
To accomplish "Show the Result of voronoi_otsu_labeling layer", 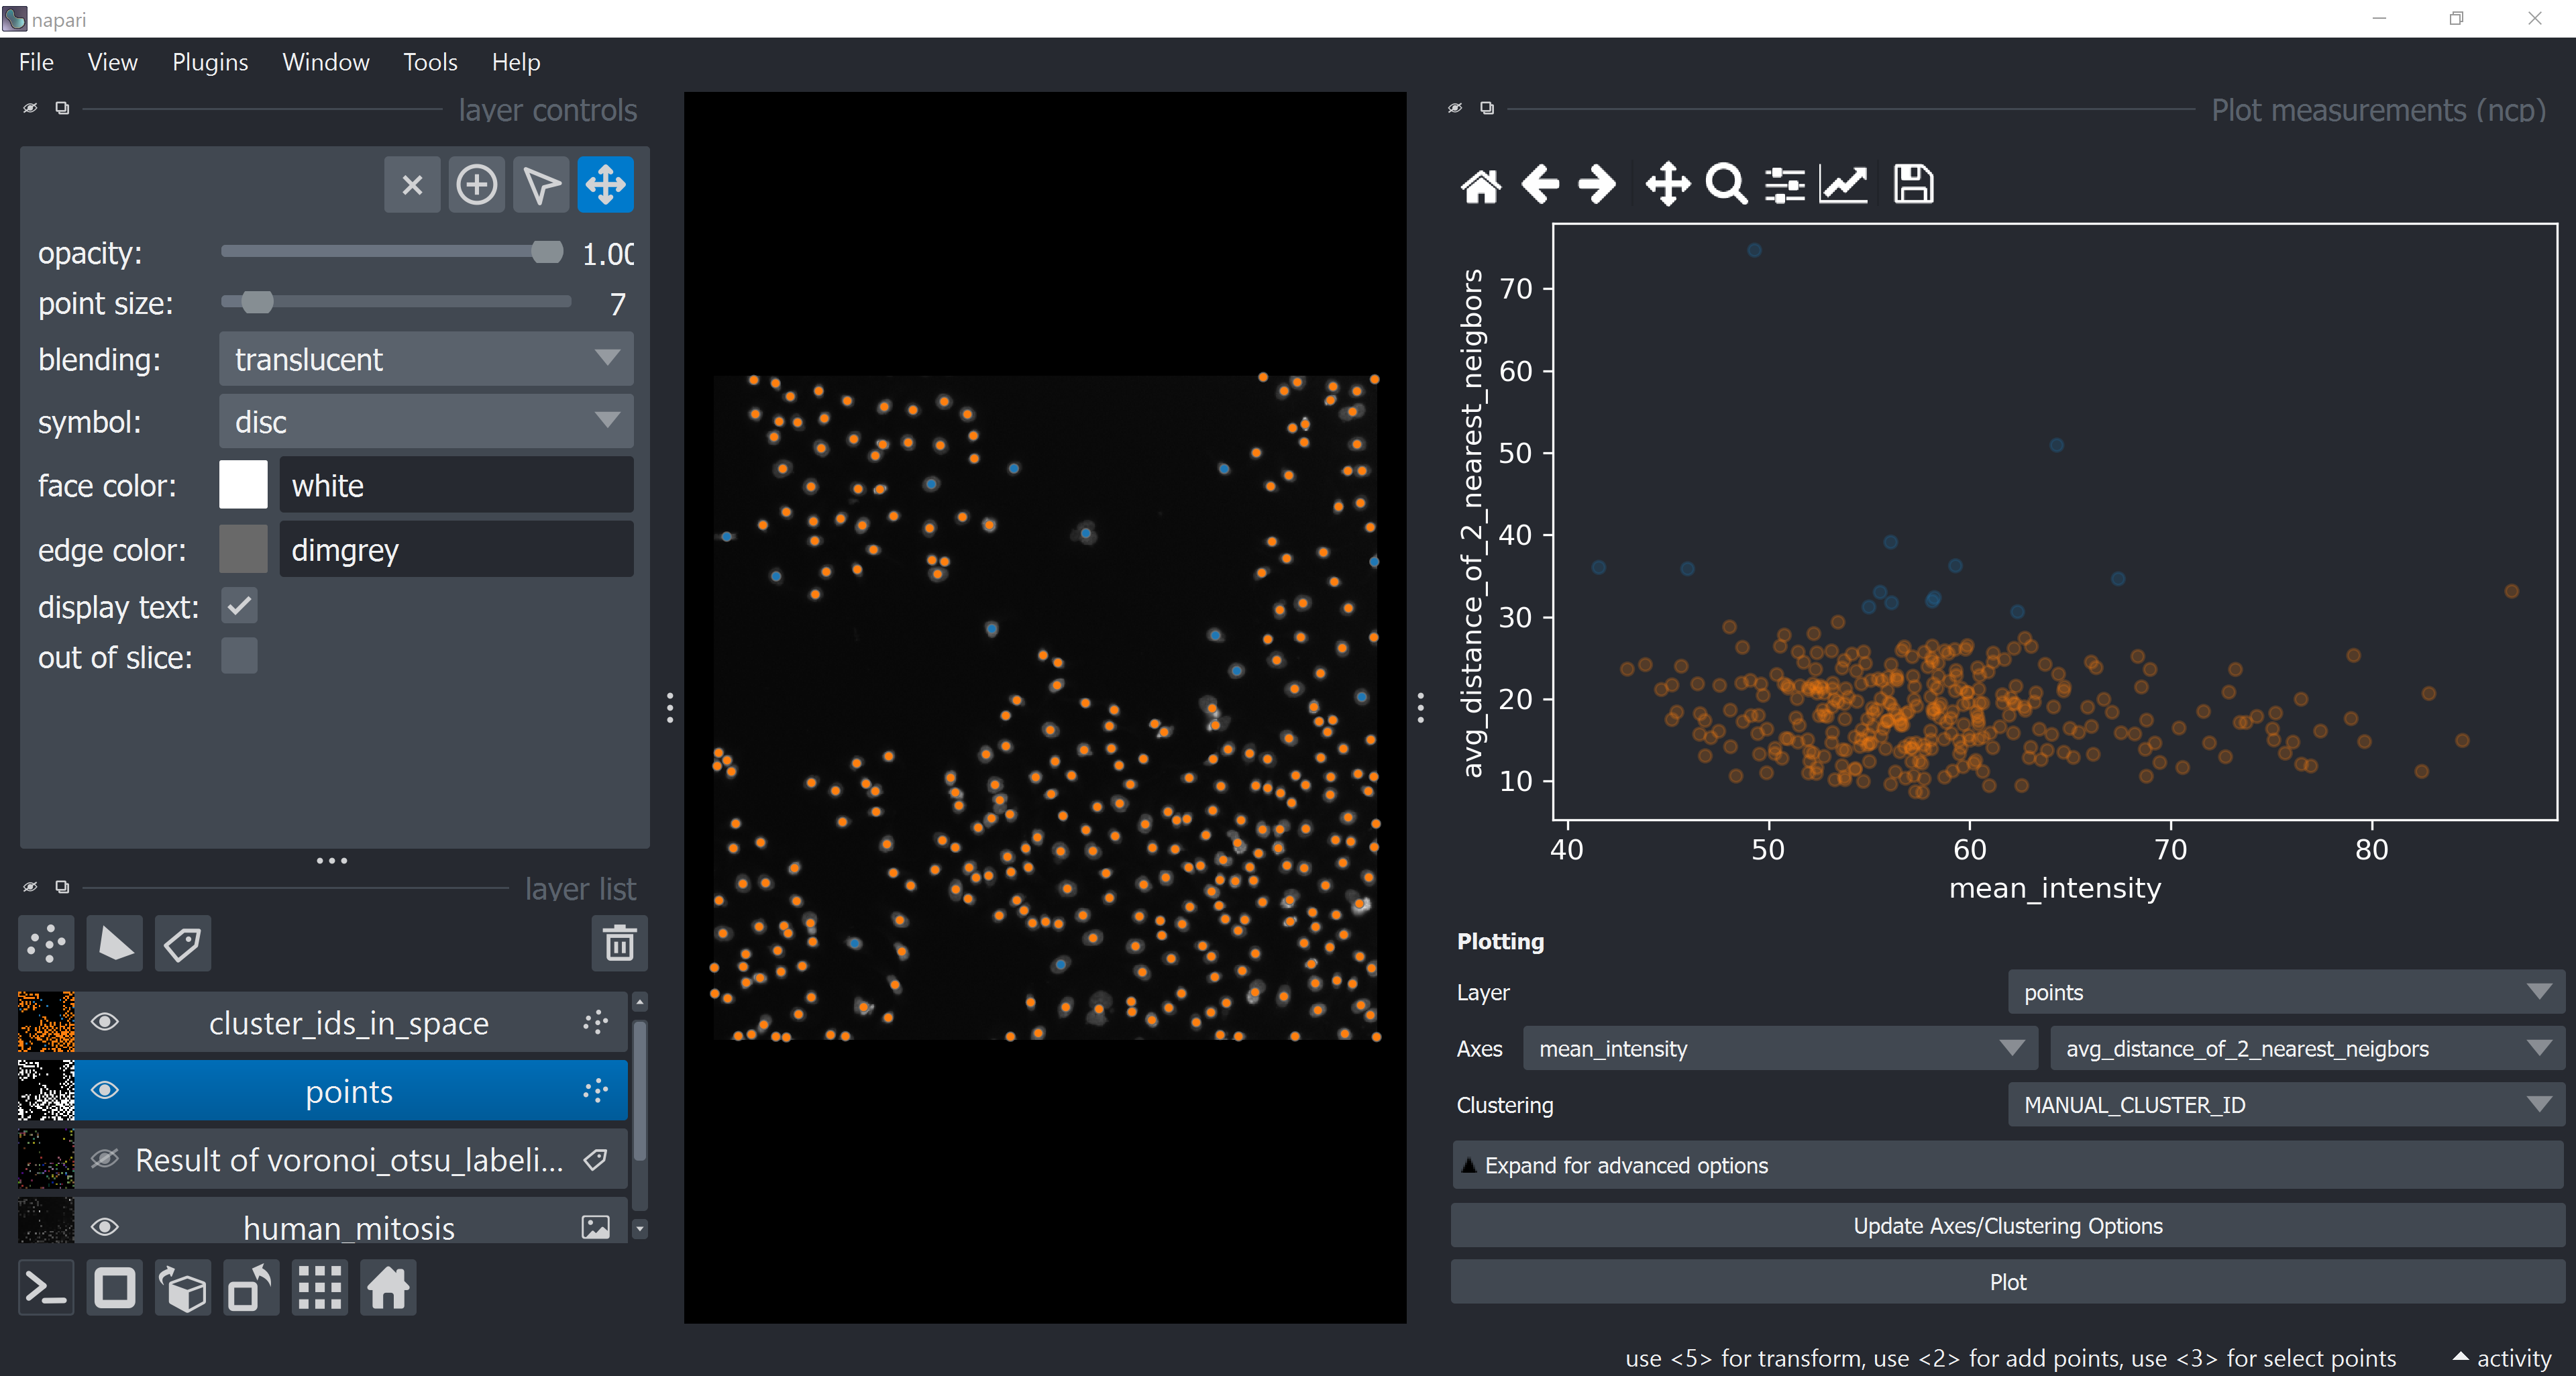I will pos(105,1159).
